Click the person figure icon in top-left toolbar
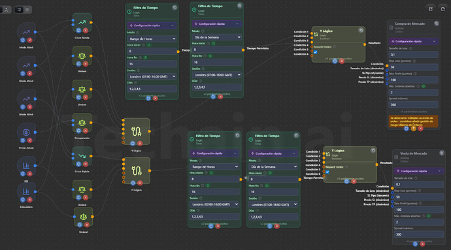 (6, 10)
